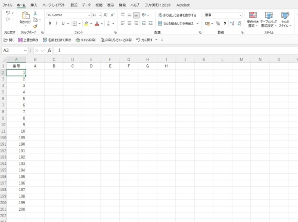
Task: Switch to the ページ レイアウト tab
Action: click(x=54, y=5)
